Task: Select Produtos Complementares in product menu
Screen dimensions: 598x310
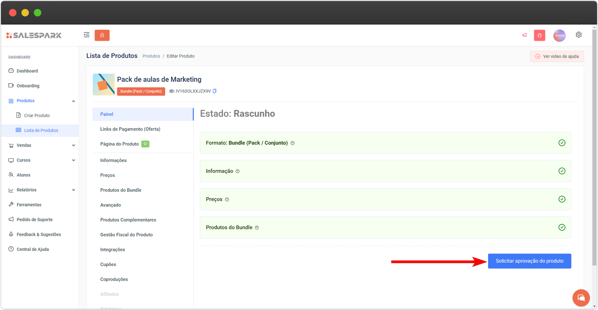Action: pyautogui.click(x=128, y=220)
